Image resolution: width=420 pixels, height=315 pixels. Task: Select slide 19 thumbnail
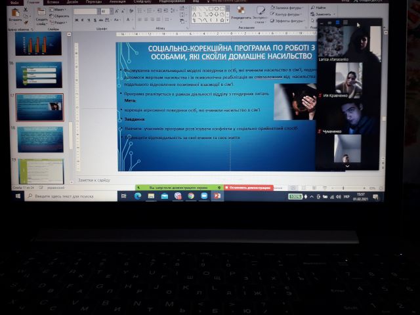click(x=41, y=171)
